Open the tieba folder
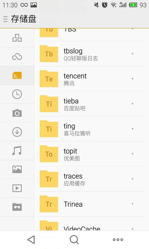The image size is (149, 249). click(92, 104)
